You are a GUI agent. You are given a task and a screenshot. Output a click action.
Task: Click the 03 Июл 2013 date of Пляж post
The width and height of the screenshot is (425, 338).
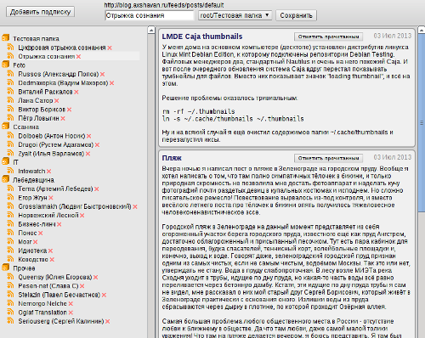(392, 157)
